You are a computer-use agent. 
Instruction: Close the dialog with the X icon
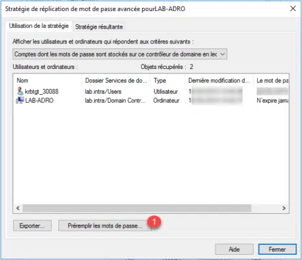click(x=293, y=8)
